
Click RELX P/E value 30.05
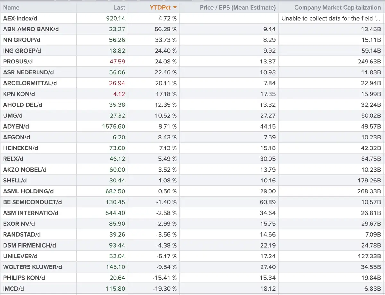(x=268, y=159)
